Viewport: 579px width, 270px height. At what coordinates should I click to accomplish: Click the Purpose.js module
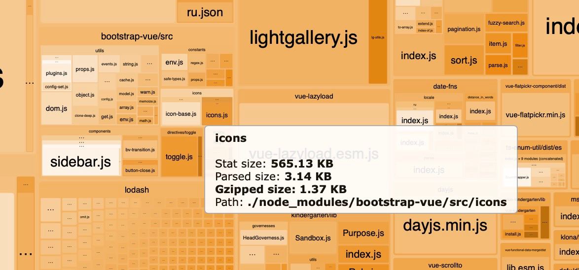[x=363, y=233]
